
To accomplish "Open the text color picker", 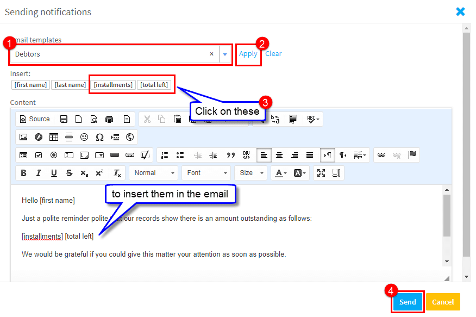I will [280, 173].
